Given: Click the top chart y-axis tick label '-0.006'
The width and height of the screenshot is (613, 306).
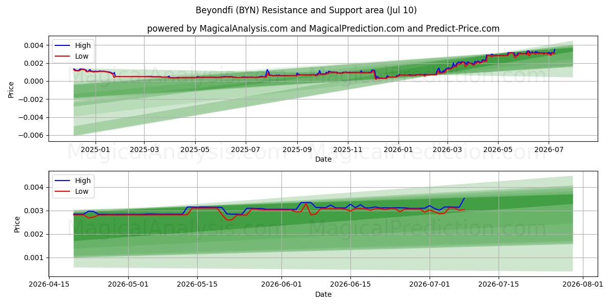Looking at the screenshot, I should point(32,135).
